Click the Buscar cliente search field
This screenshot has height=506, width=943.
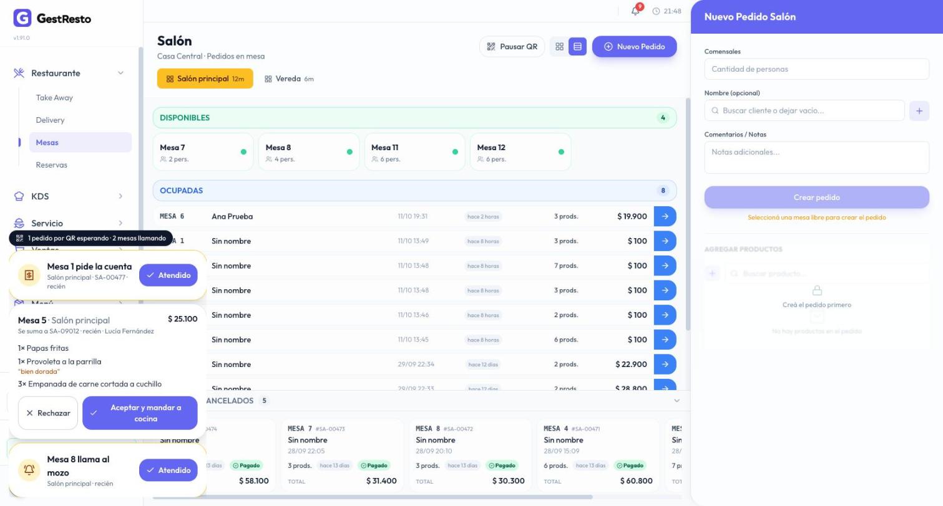[x=804, y=111]
